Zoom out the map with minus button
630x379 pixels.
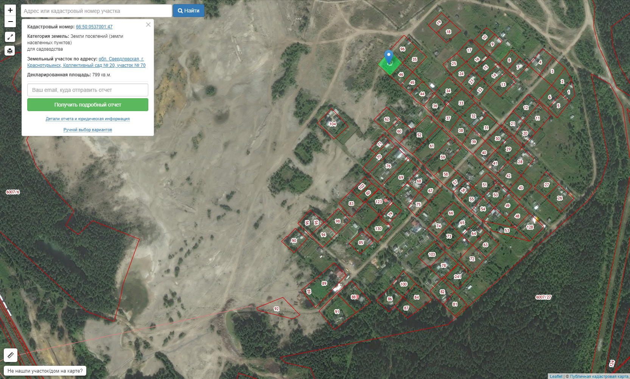(10, 22)
